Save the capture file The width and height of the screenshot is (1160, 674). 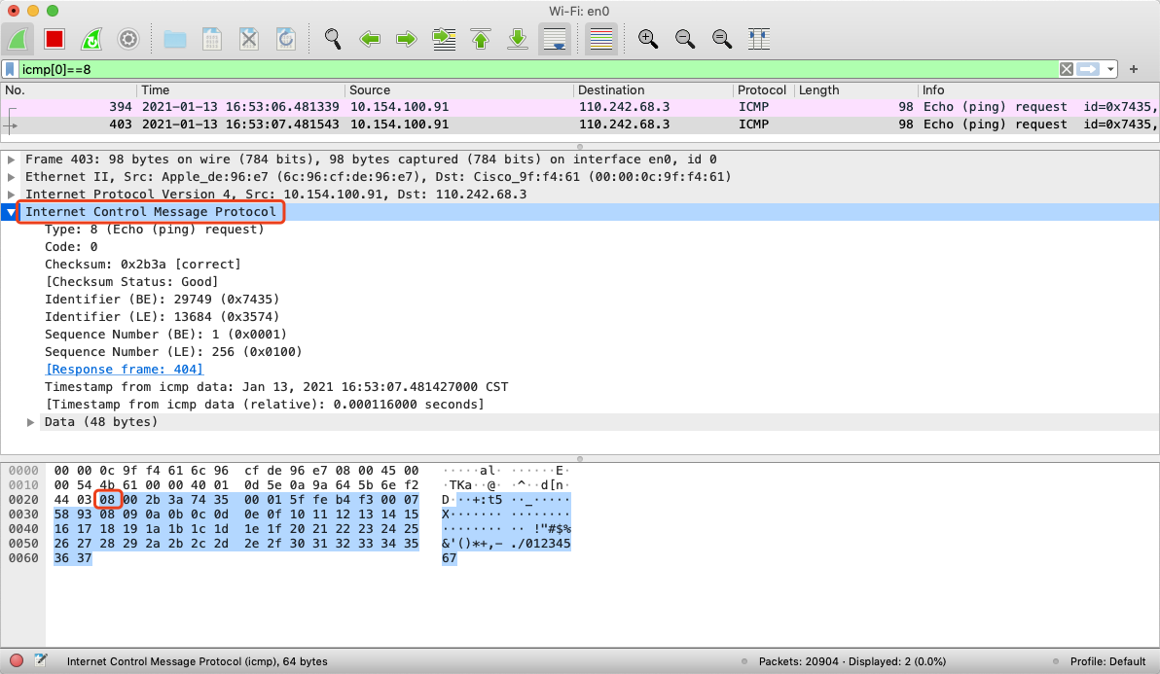(x=212, y=39)
